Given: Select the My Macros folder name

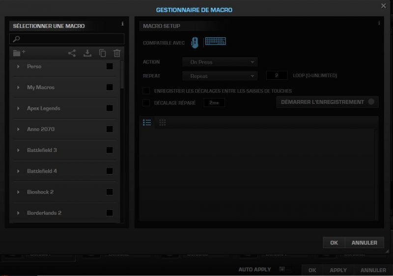Looking at the screenshot, I should point(41,87).
